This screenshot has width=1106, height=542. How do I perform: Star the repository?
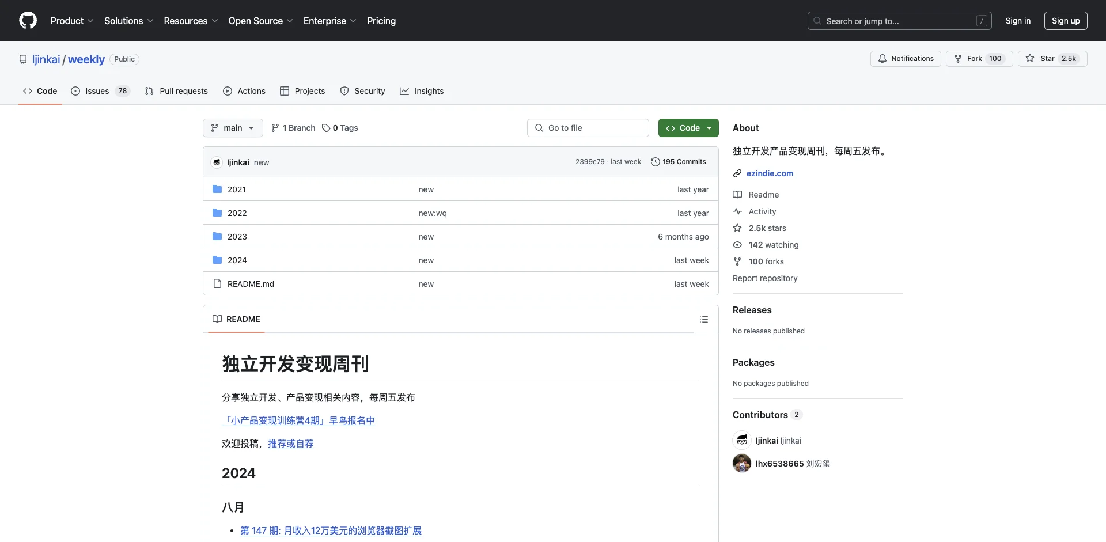pyautogui.click(x=1052, y=59)
